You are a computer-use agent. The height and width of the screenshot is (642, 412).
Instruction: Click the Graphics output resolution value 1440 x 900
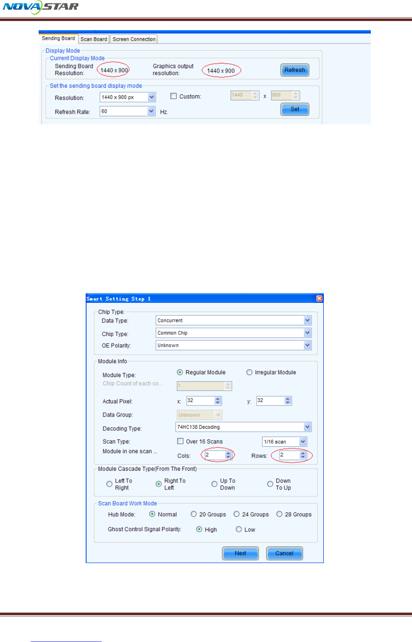(x=221, y=71)
